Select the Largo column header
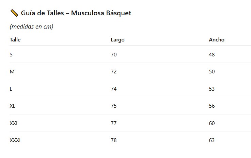This screenshot has width=251, height=158. [117, 40]
